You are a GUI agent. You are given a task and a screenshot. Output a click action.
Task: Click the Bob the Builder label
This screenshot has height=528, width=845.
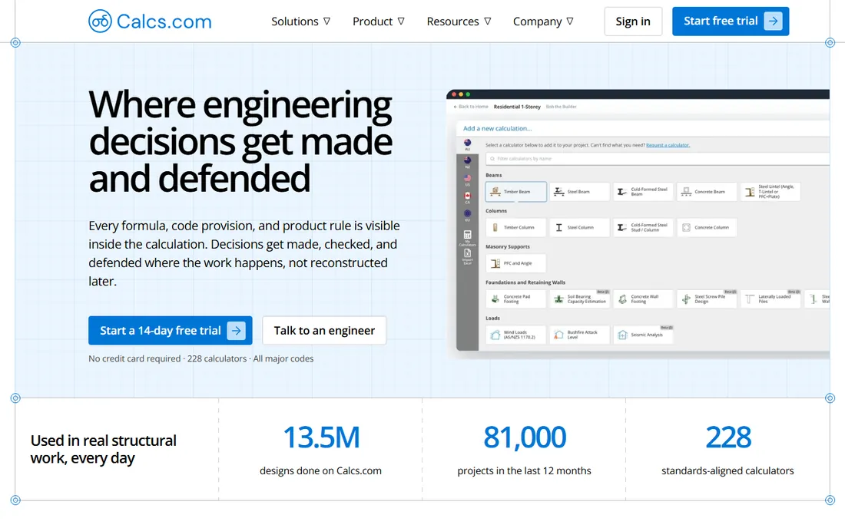tap(561, 107)
